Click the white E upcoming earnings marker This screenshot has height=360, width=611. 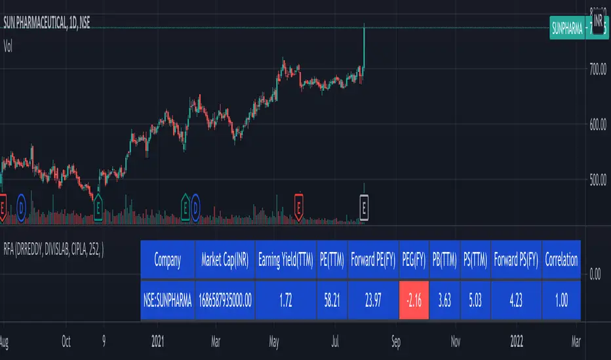click(x=364, y=207)
